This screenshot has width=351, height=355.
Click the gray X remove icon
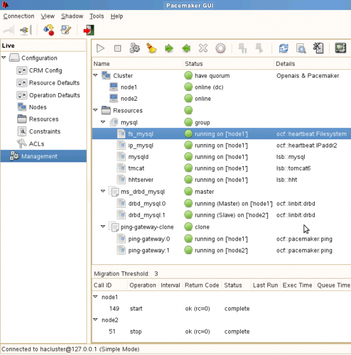tap(203, 48)
